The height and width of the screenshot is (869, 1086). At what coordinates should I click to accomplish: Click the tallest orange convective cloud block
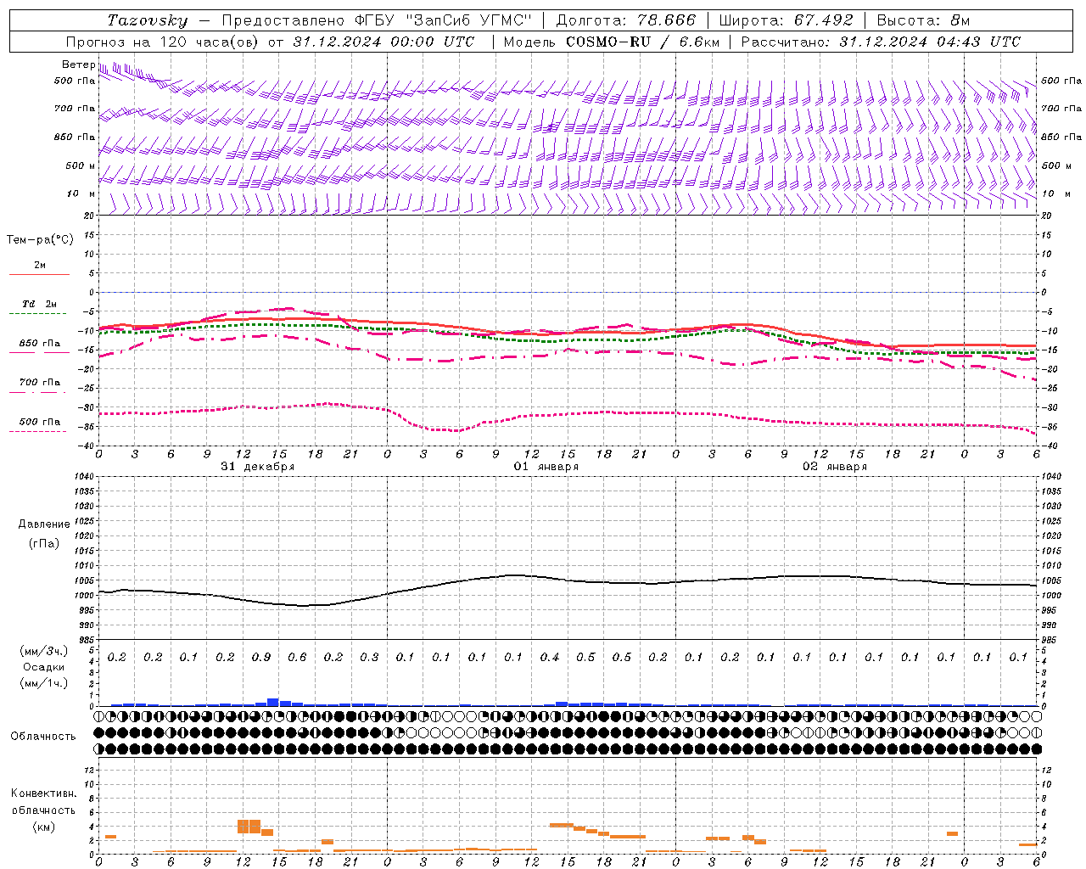pyautogui.click(x=249, y=827)
